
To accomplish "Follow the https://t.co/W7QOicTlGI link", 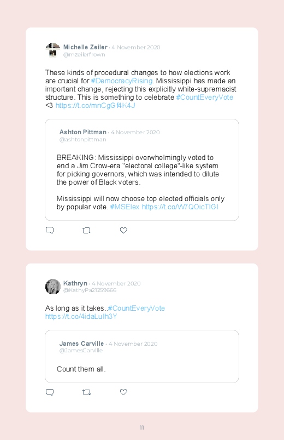I will pyautogui.click(x=180, y=207).
